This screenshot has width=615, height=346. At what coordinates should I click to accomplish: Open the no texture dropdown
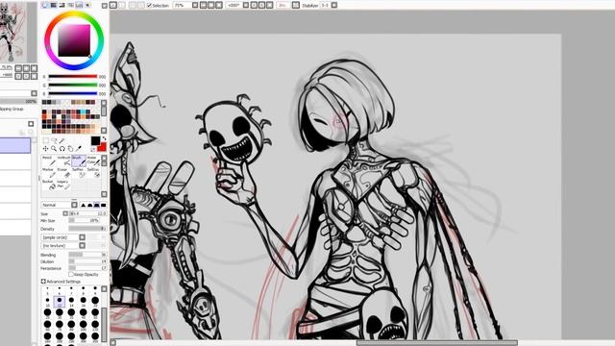point(82,246)
